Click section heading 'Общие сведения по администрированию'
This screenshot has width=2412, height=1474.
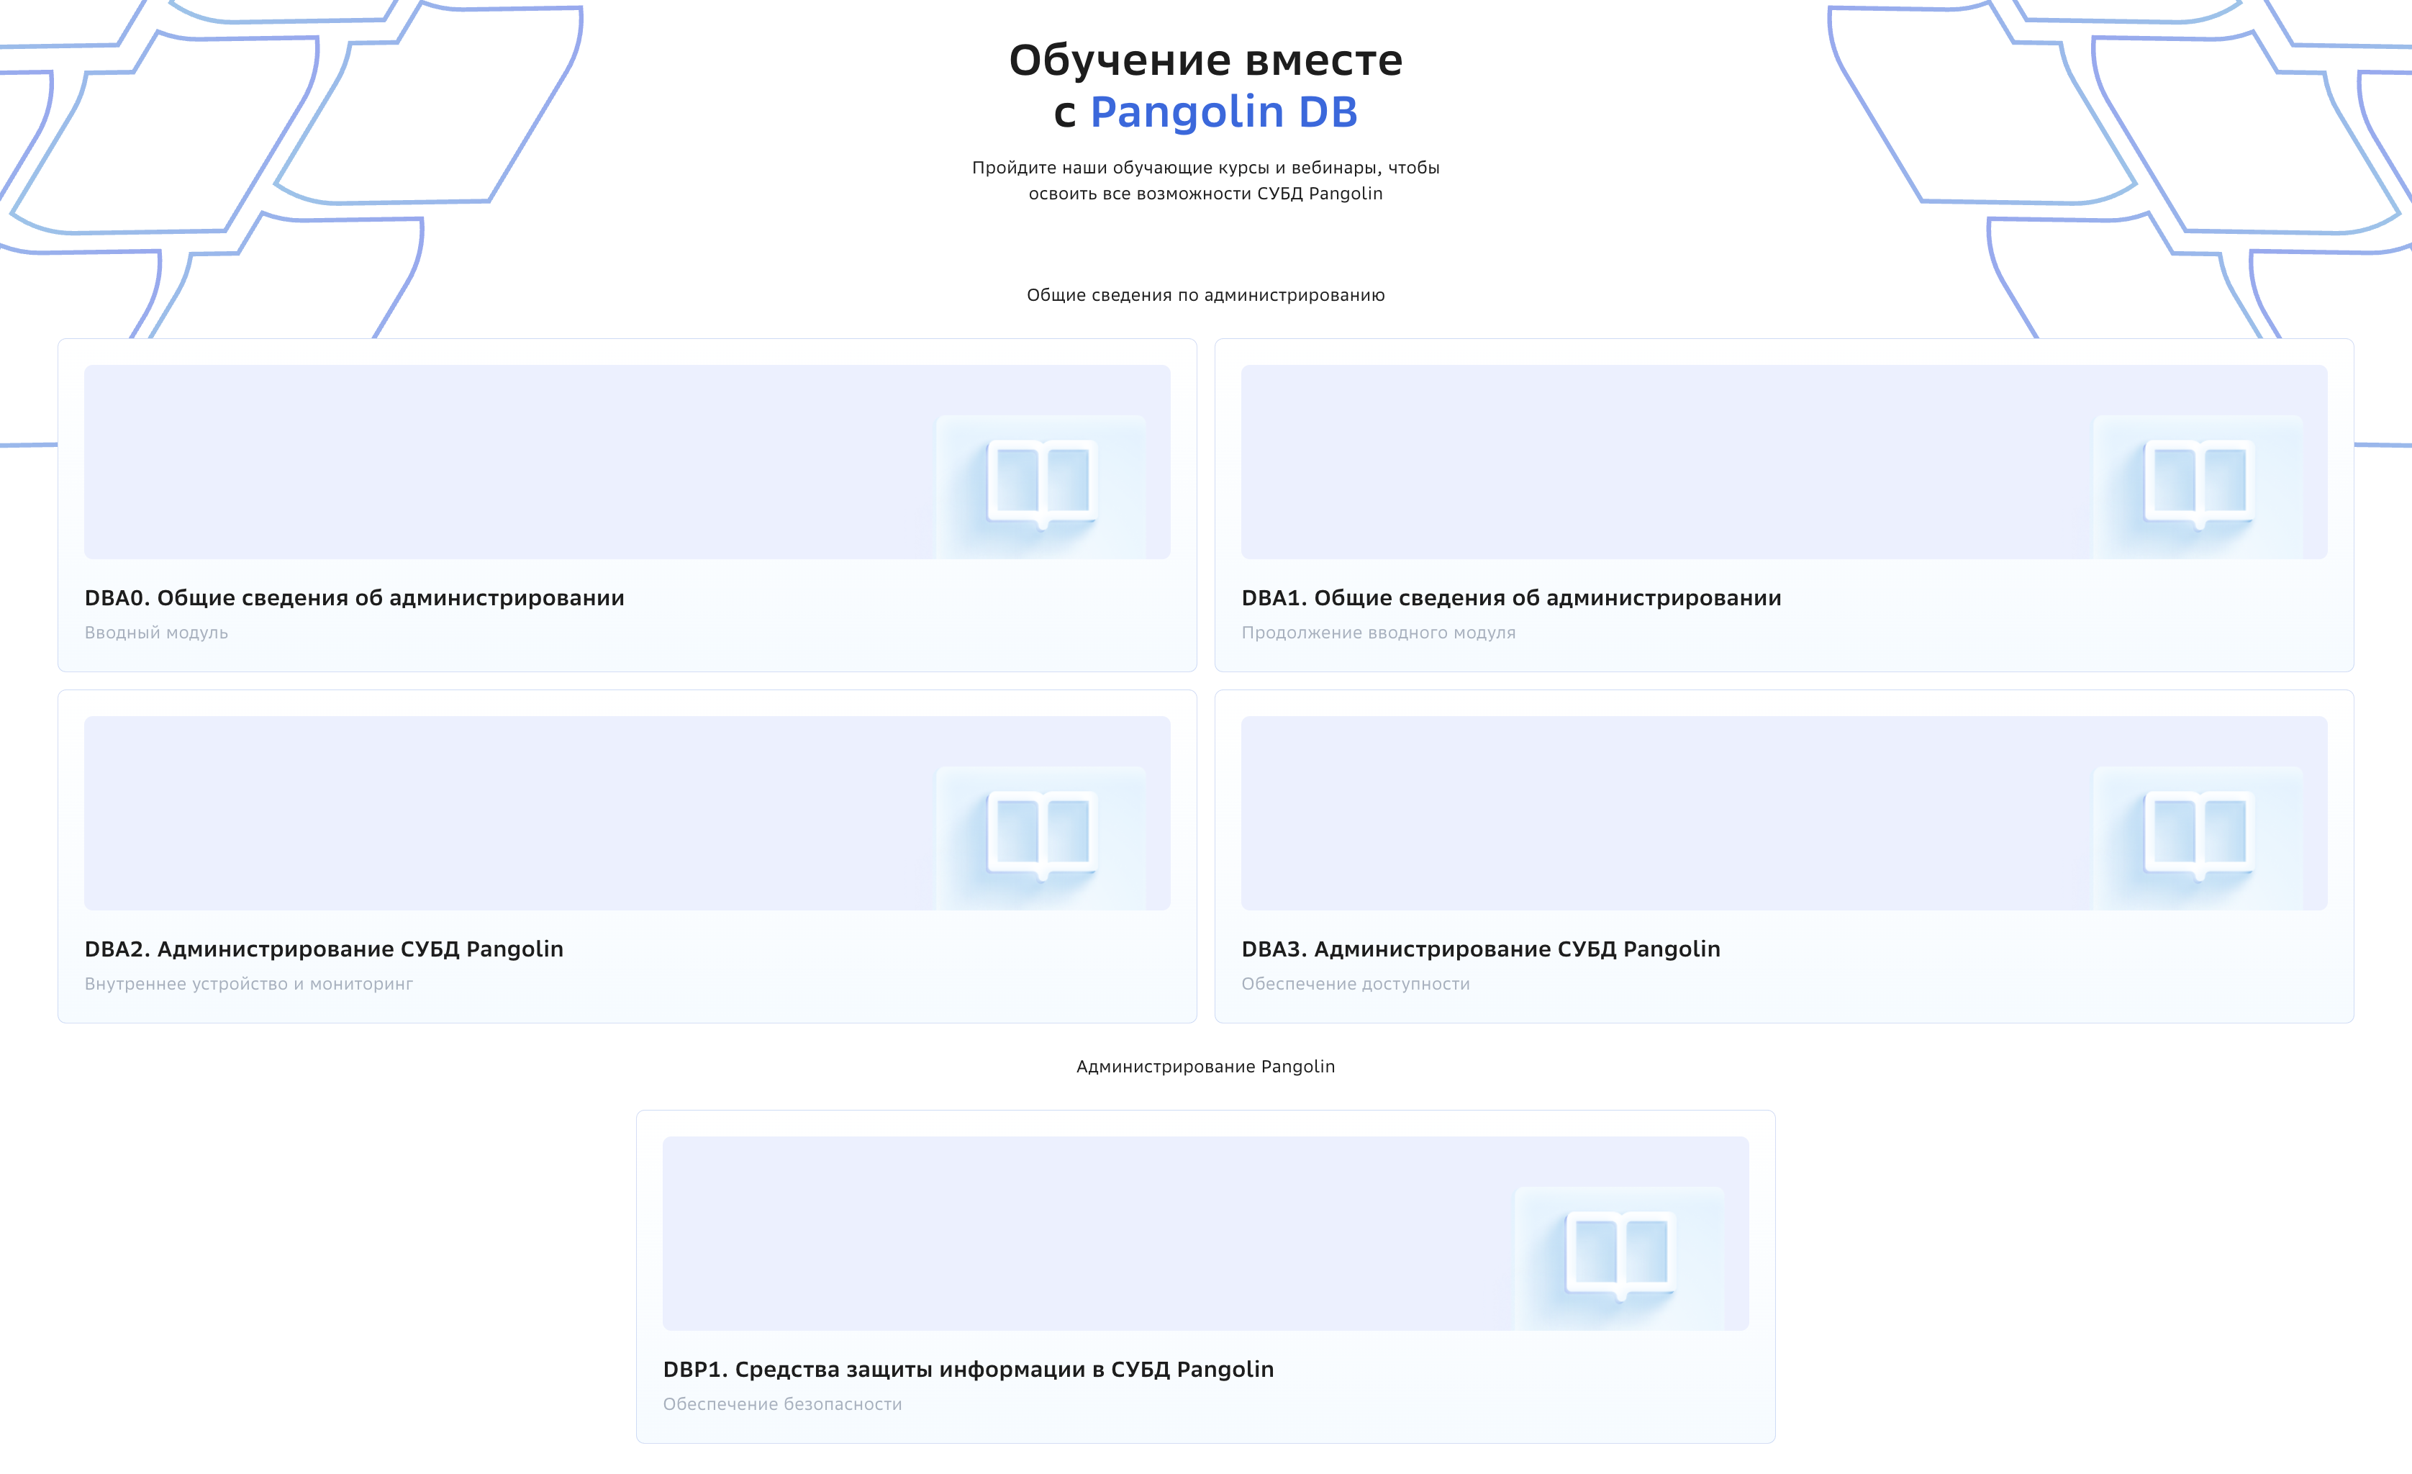click(x=1206, y=295)
